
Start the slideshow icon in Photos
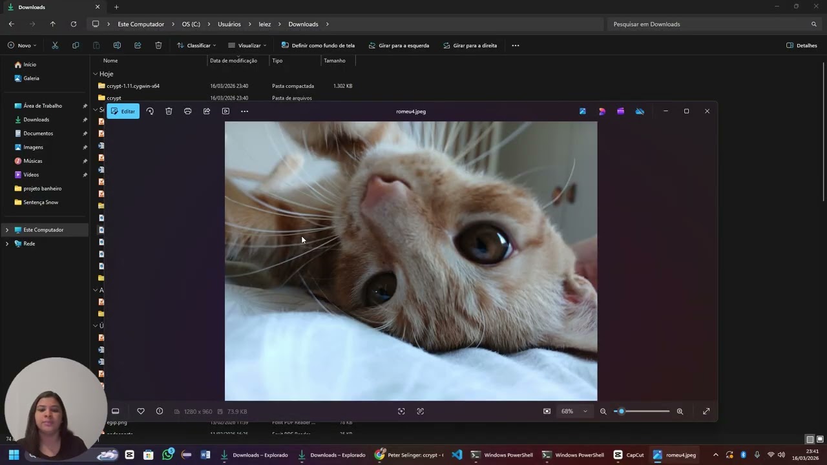pos(225,111)
